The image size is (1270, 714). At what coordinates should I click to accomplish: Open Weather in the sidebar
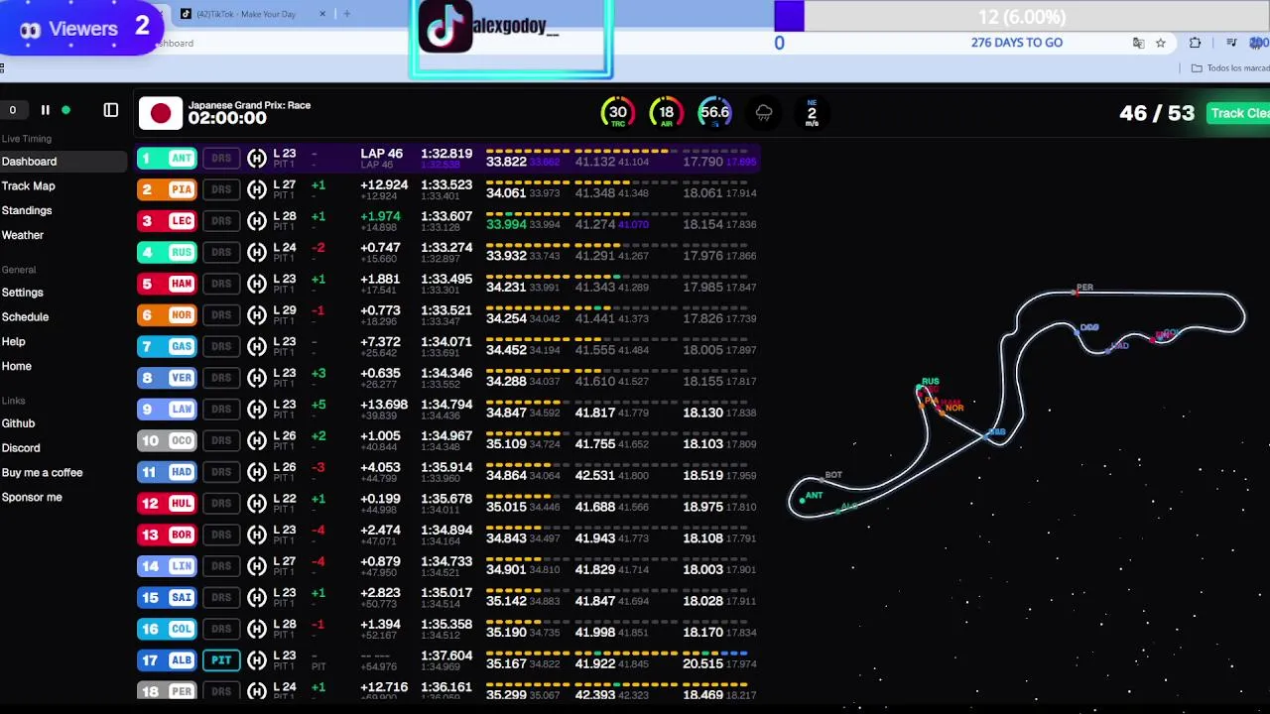pos(23,236)
